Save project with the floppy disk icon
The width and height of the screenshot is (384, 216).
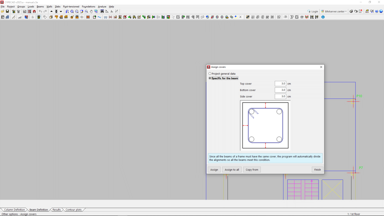(7, 11)
